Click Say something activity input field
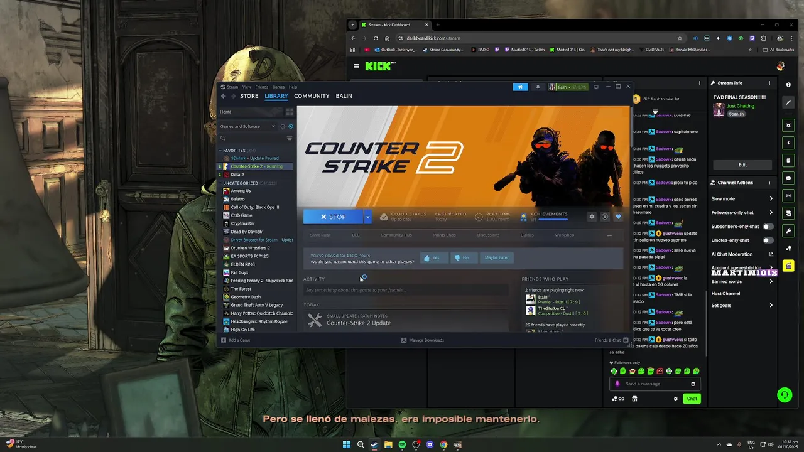The width and height of the screenshot is (804, 452). (406, 290)
